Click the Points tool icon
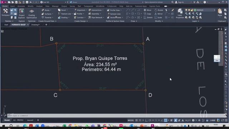 coord(43,10)
